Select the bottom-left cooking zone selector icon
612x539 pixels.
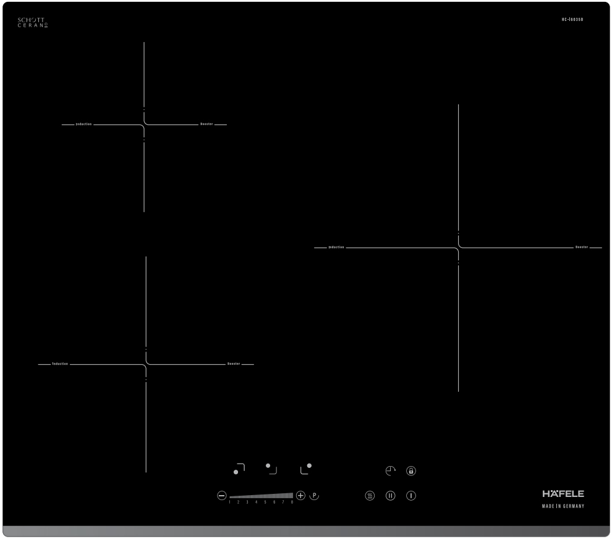(x=239, y=469)
